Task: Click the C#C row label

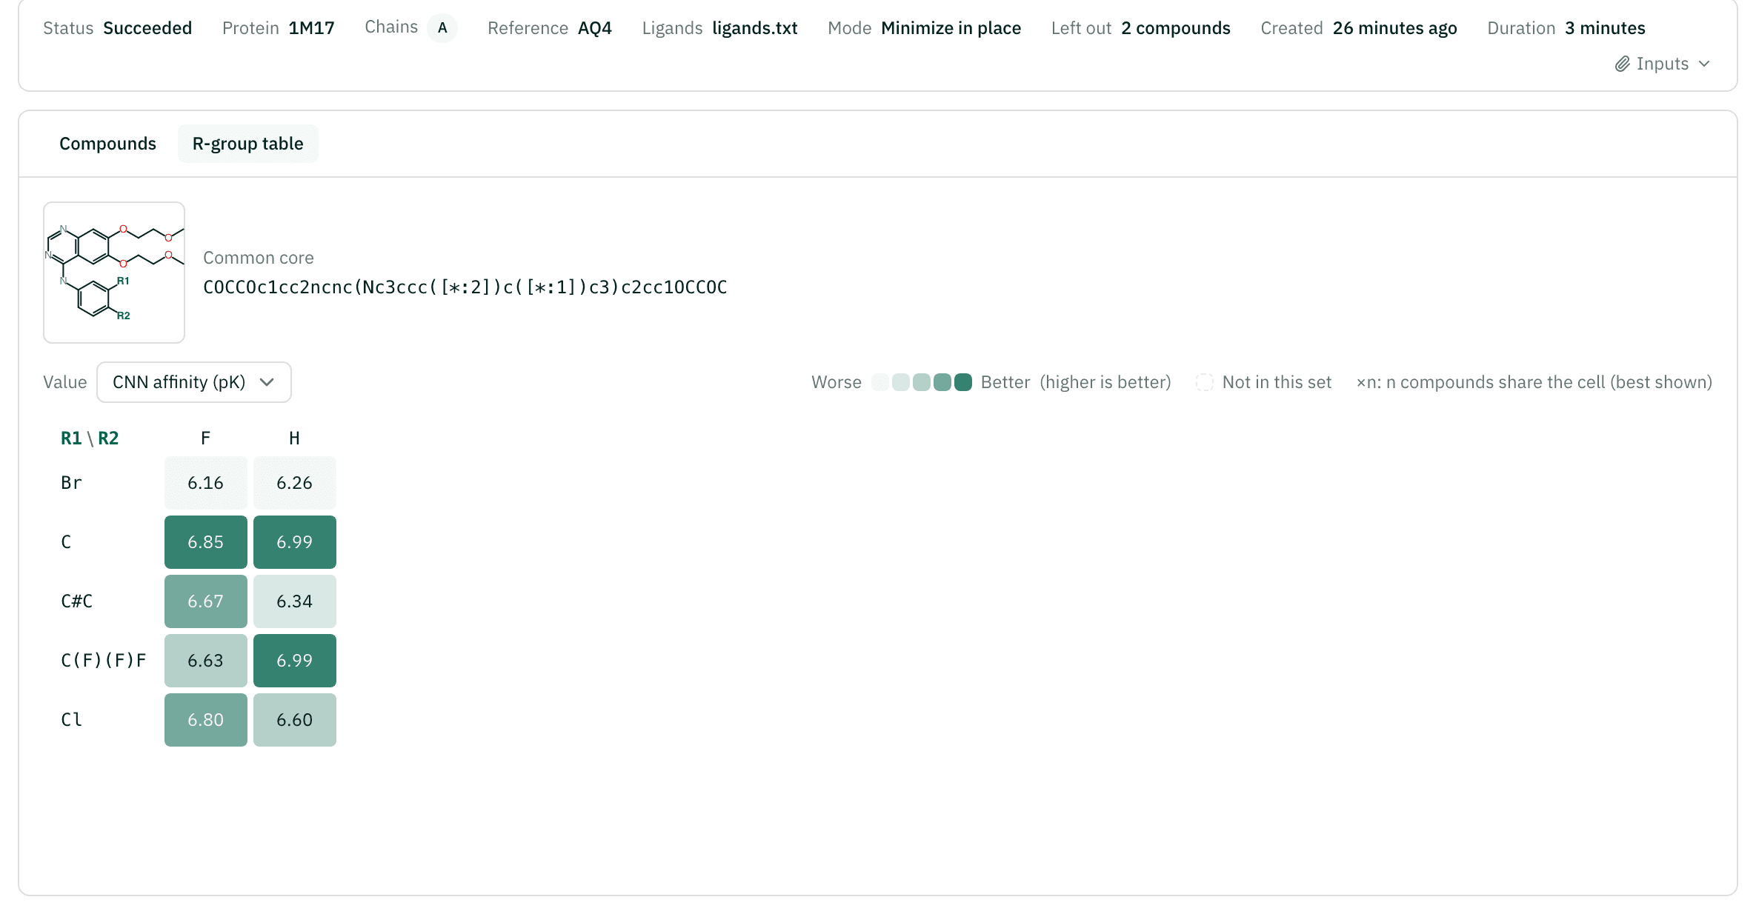Action: (x=77, y=601)
